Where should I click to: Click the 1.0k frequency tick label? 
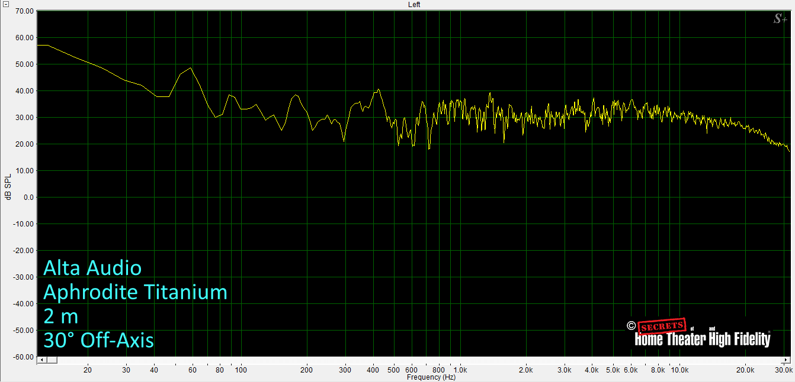coord(461,370)
